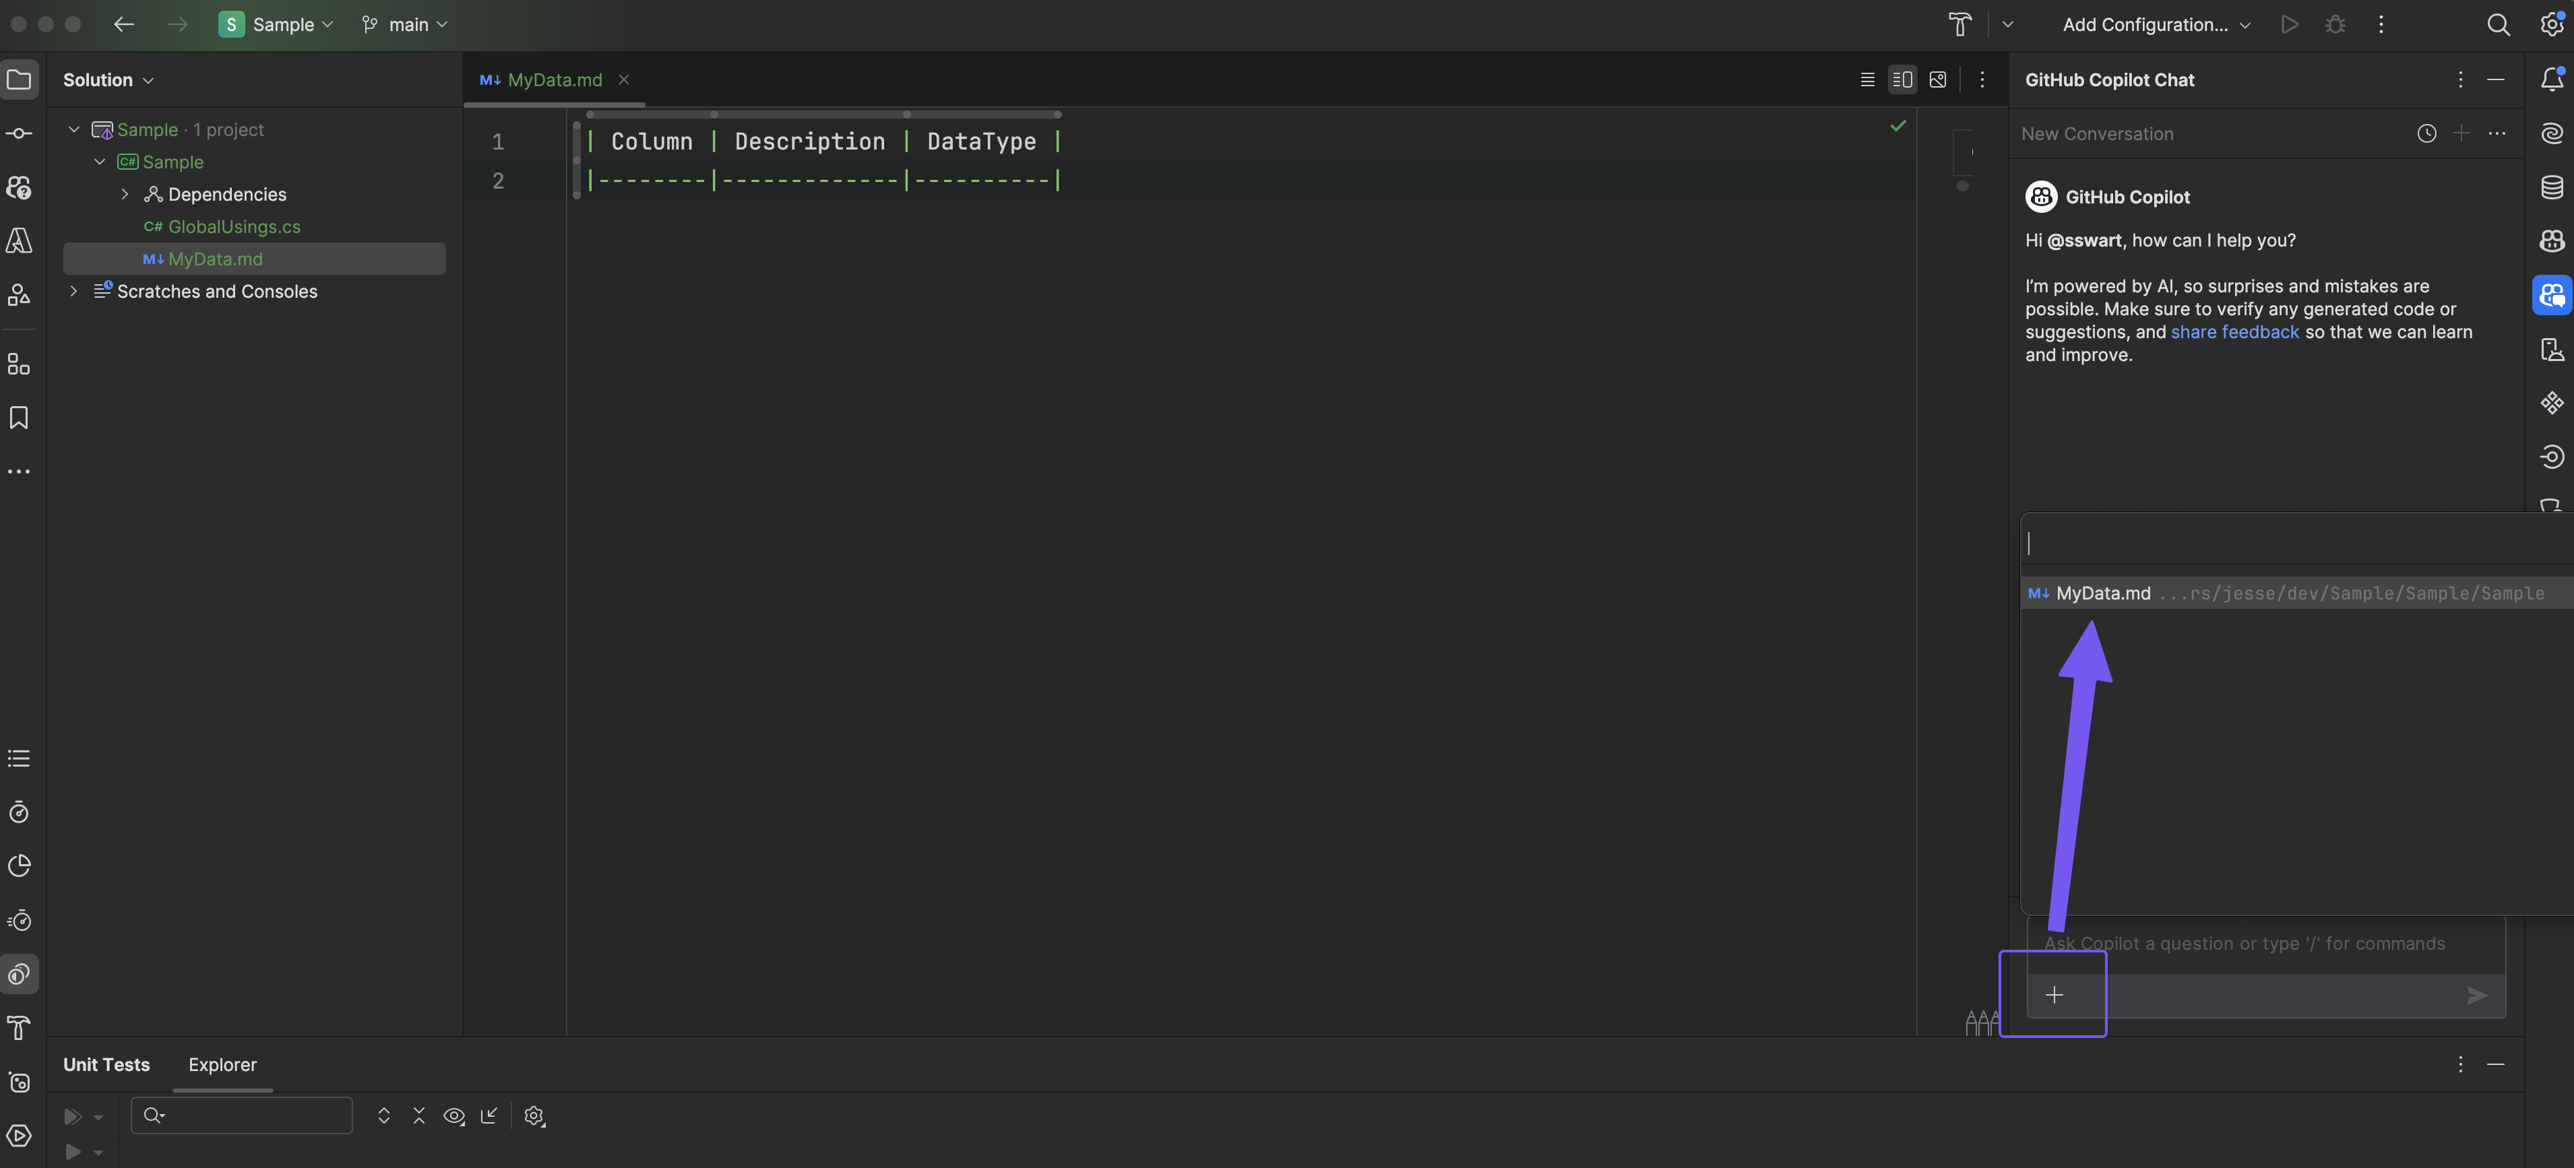Open the Services tool window icon

(19, 1136)
